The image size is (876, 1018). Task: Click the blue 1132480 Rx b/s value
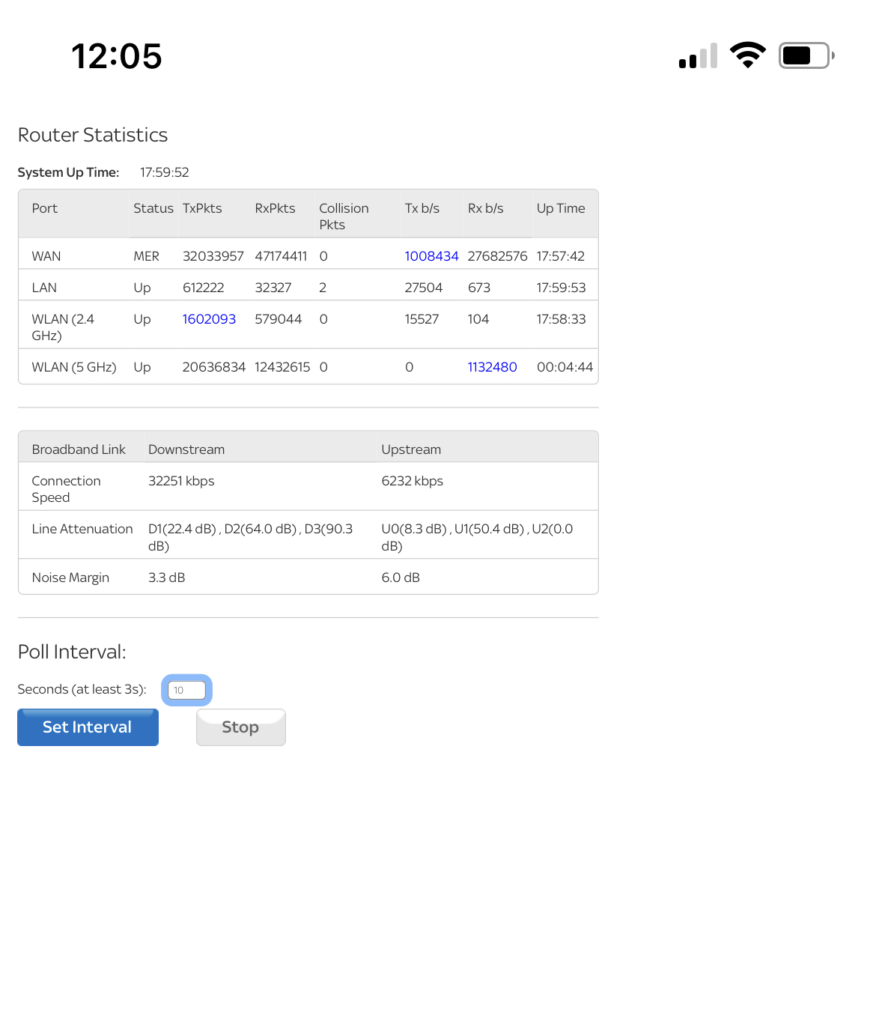492,367
